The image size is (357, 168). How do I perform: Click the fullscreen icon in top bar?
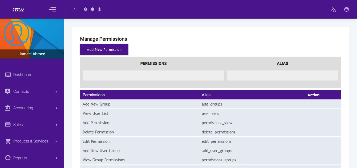[73, 9]
